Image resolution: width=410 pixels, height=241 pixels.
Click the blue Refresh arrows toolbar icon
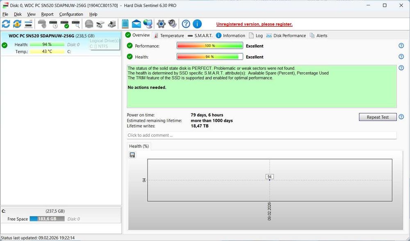point(6,24)
